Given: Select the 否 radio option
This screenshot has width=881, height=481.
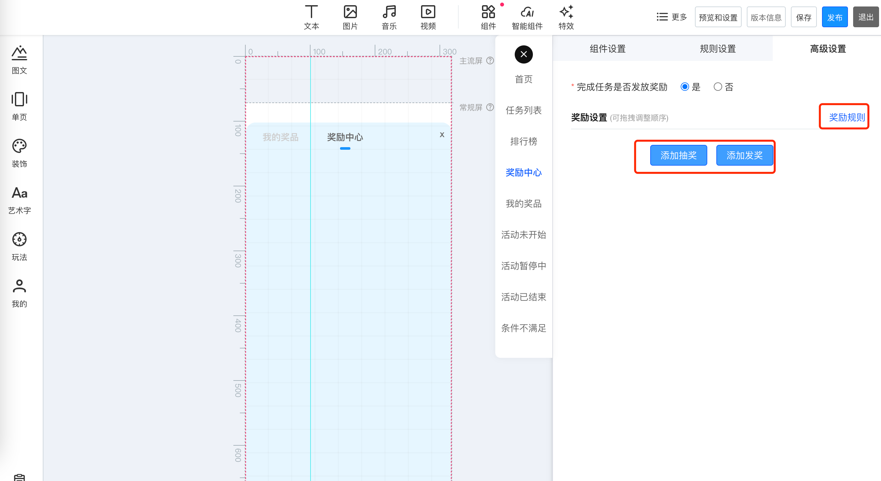Looking at the screenshot, I should 718,87.
